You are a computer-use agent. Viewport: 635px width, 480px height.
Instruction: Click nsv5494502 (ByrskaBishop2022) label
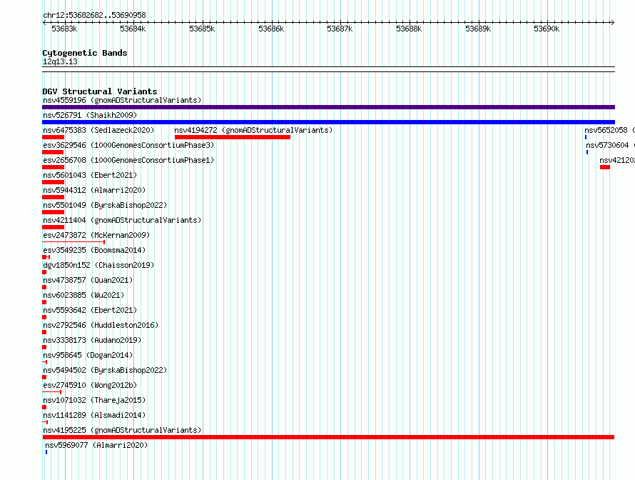(x=105, y=370)
